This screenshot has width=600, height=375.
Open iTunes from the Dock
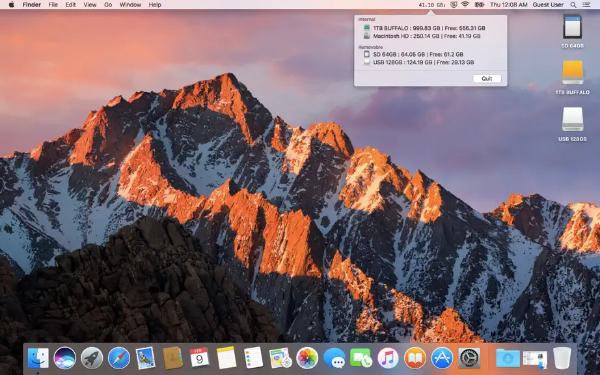click(x=388, y=358)
